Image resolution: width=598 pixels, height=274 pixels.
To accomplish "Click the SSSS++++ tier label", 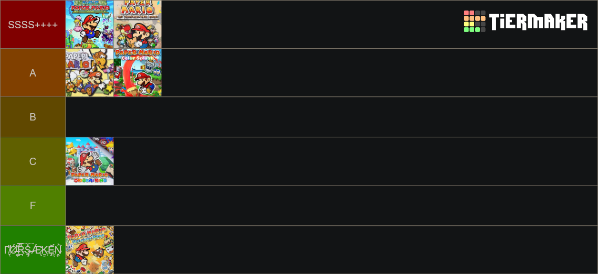I will [x=33, y=25].
